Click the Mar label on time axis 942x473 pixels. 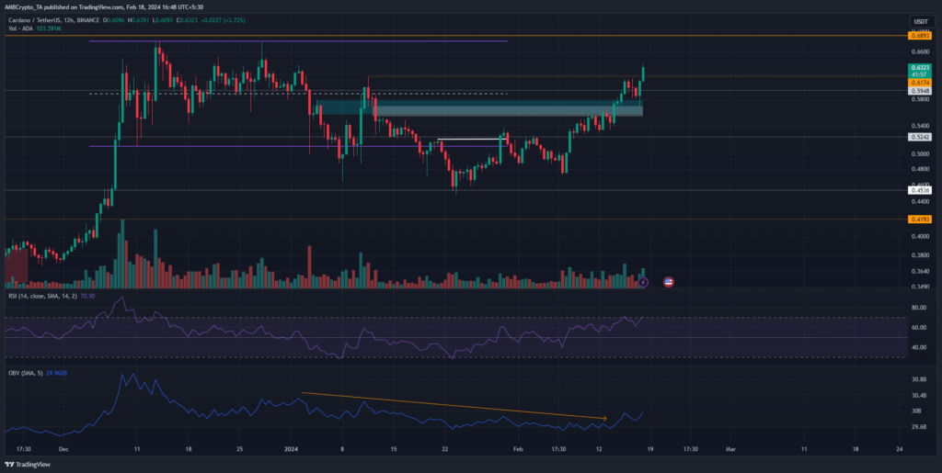point(730,450)
